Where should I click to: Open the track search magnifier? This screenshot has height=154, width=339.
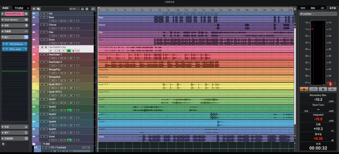(x=93, y=9)
